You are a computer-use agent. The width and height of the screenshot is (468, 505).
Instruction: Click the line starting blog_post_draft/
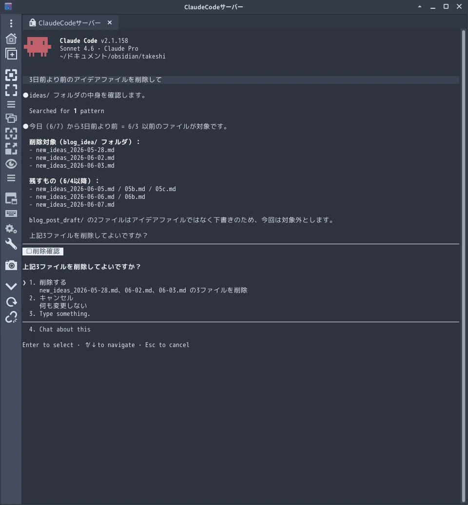182,220
